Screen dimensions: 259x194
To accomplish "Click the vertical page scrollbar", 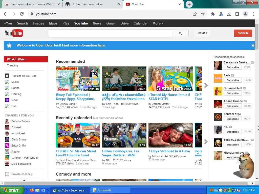I will click(257, 37).
